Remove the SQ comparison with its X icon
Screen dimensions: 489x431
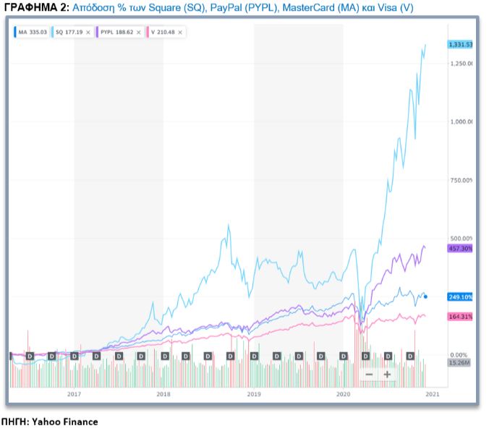pos(88,32)
